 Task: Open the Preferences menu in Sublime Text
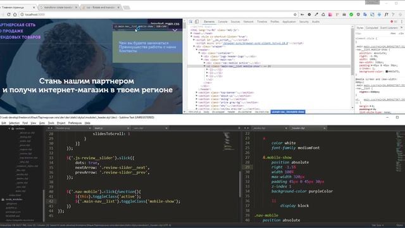coord(75,123)
